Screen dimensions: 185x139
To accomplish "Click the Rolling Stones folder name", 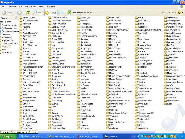I will [x=144, y=48].
